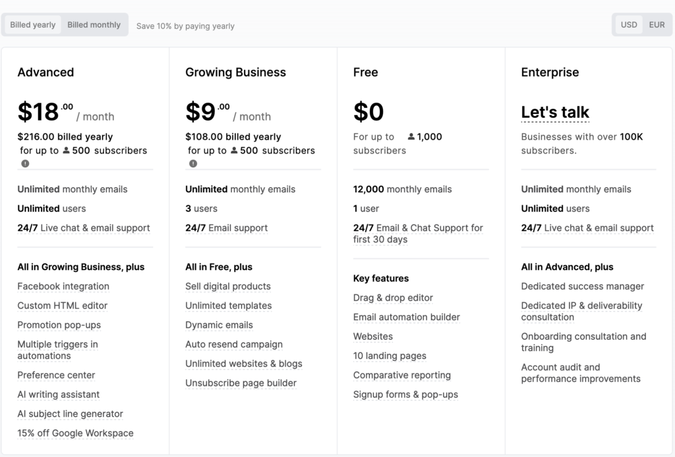Open the Enterprise "Let's talk" link

tap(555, 113)
